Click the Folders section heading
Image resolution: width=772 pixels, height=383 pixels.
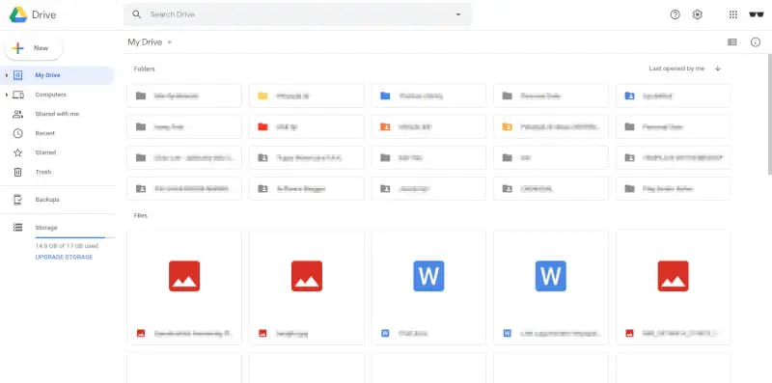[144, 68]
